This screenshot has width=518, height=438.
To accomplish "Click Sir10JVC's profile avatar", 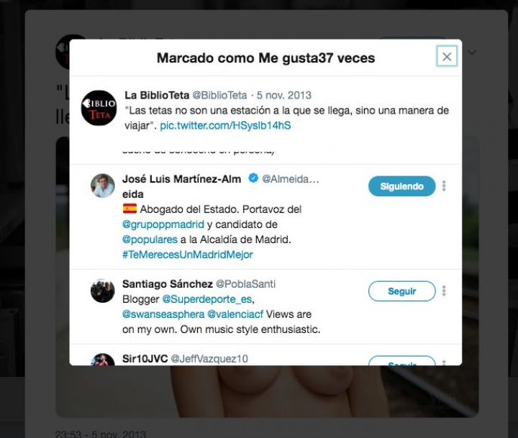I will [103, 360].
